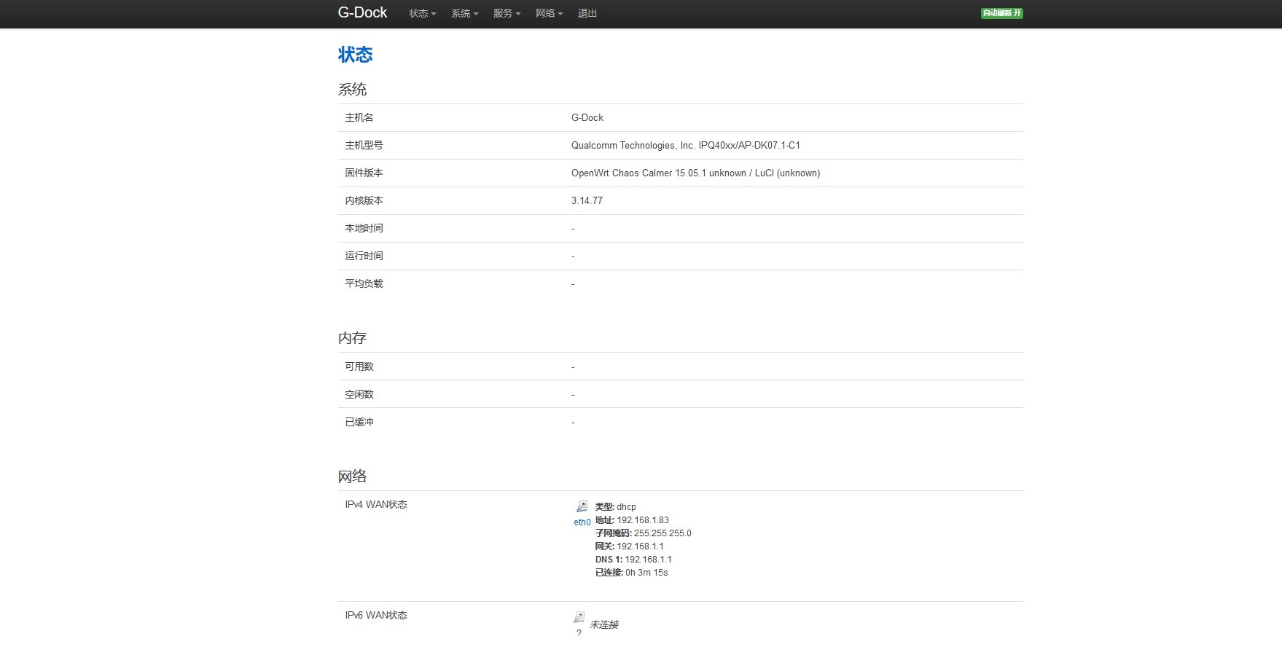Open the 系统 navbar dropdown menu
Screen dimensions: 1282x647
point(464,13)
